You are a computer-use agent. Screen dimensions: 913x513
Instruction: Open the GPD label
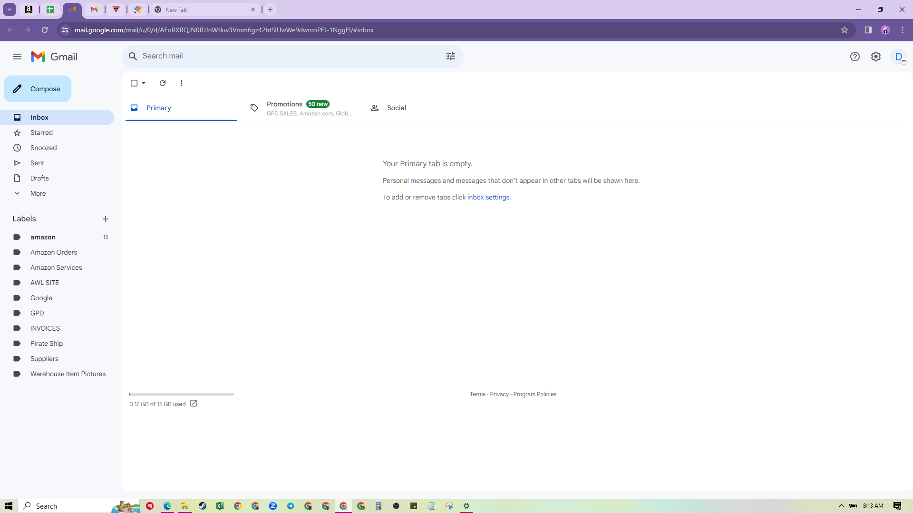coord(57,313)
